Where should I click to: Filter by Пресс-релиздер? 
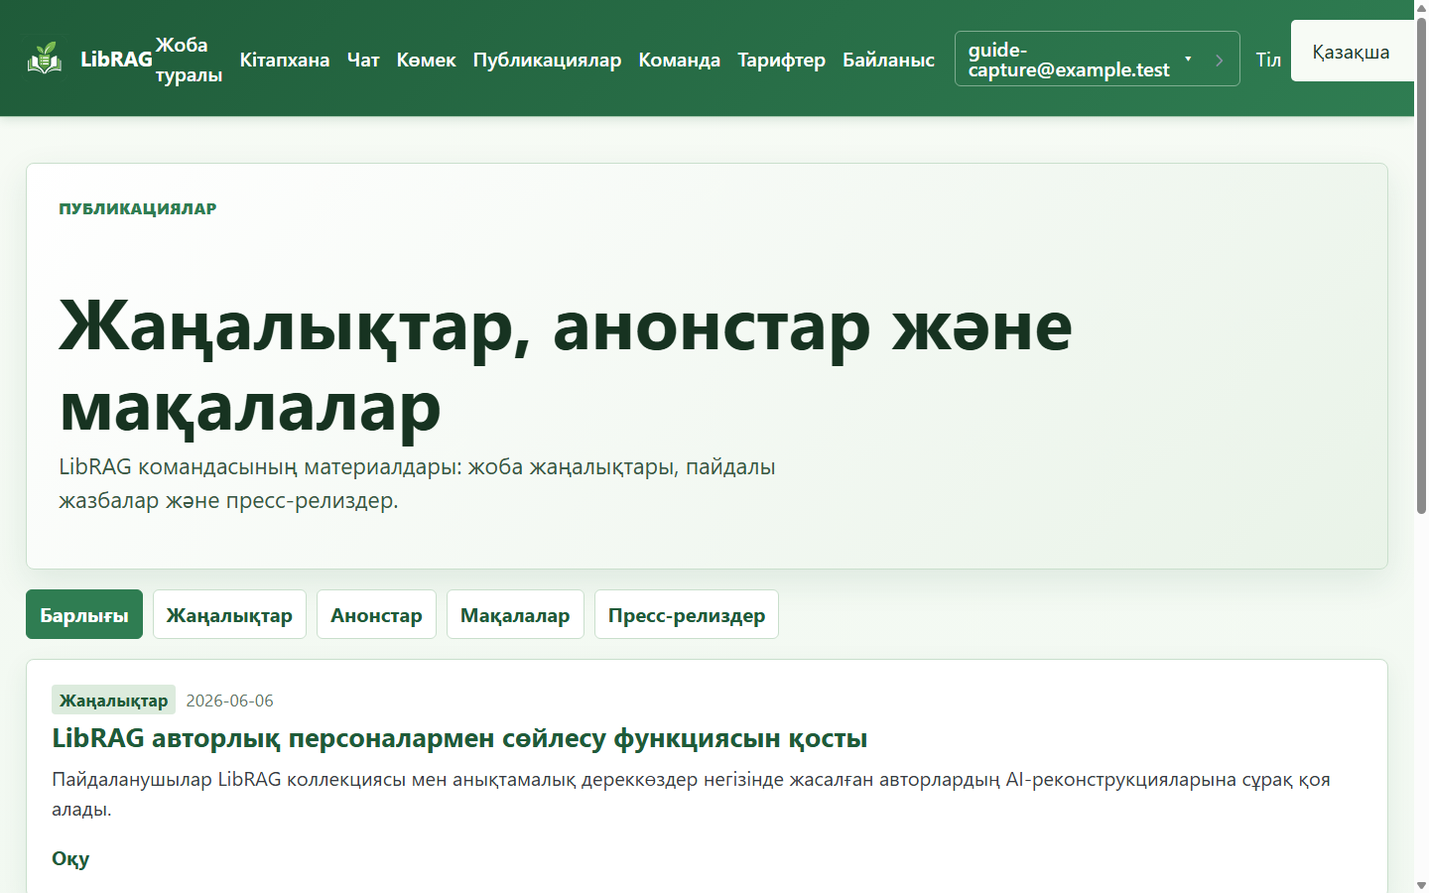[x=687, y=614]
